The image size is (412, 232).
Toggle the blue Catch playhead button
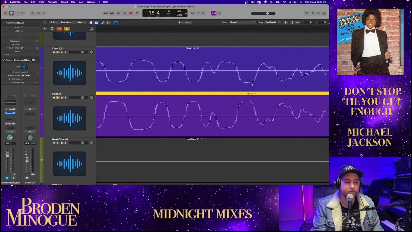click(x=116, y=22)
